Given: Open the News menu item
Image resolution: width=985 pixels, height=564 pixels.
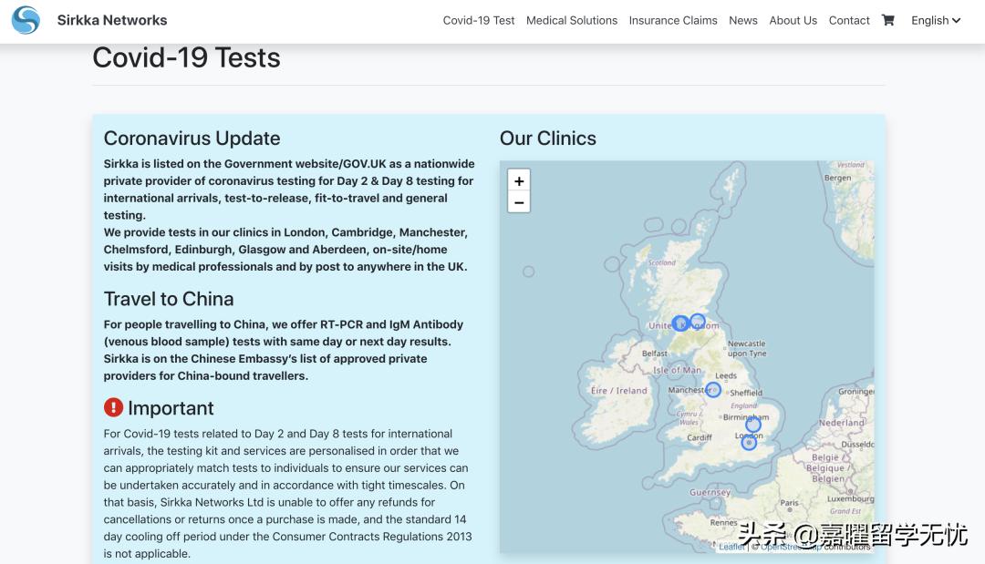Looking at the screenshot, I should coord(743,20).
